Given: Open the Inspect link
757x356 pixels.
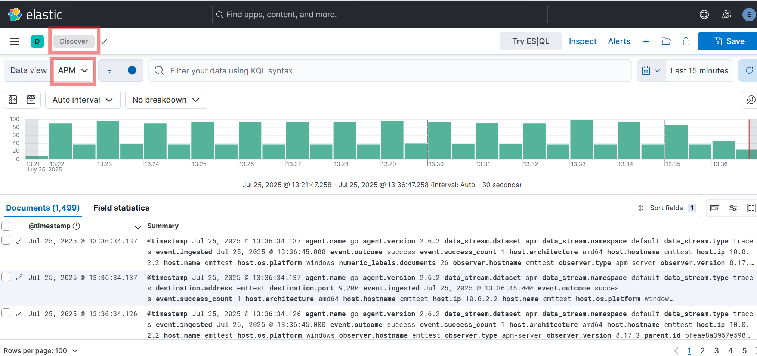Looking at the screenshot, I should tap(583, 41).
